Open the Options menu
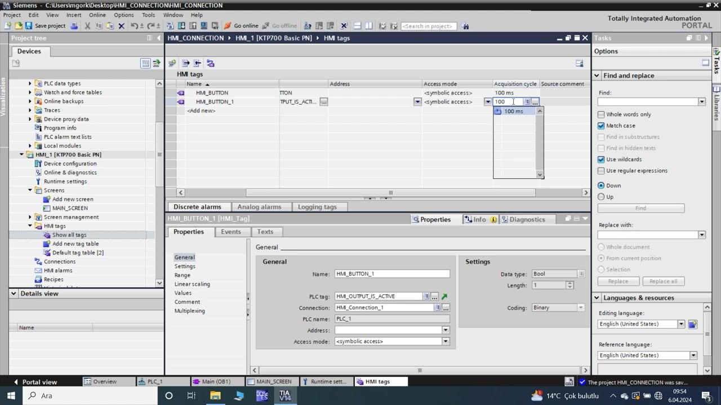721x405 pixels. click(x=123, y=15)
